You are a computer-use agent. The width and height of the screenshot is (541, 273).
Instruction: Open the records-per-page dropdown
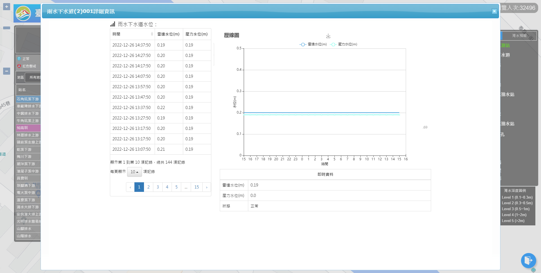(x=134, y=172)
